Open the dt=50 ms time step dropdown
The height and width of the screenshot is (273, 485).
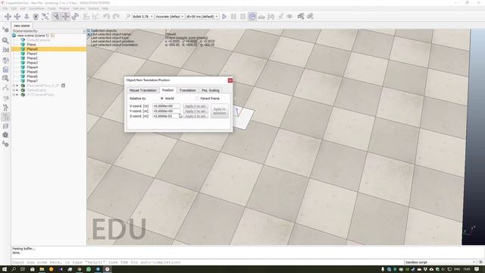[x=202, y=17]
